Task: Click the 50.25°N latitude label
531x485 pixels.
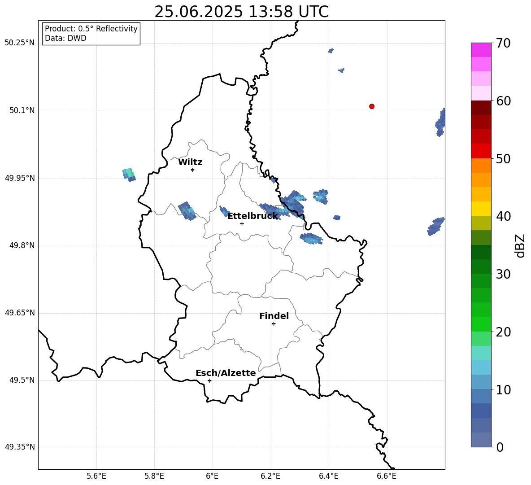Action: (20, 43)
